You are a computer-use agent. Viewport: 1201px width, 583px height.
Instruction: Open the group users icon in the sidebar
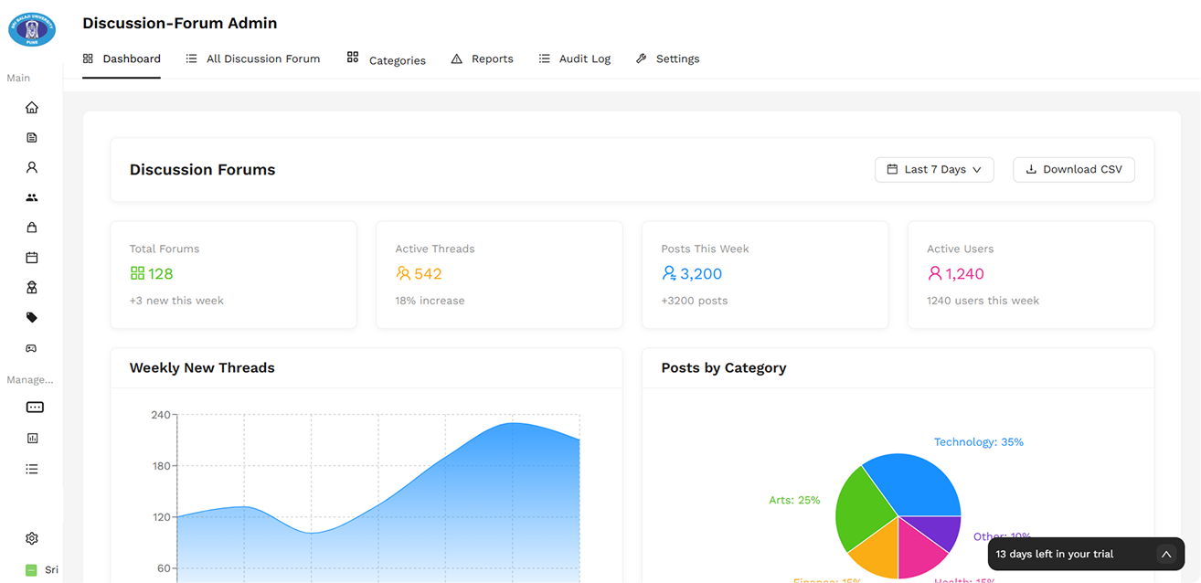coord(32,197)
